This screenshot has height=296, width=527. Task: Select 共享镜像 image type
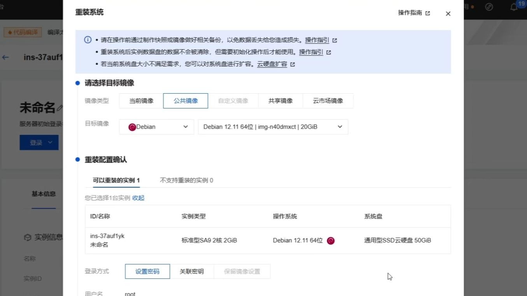click(280, 101)
